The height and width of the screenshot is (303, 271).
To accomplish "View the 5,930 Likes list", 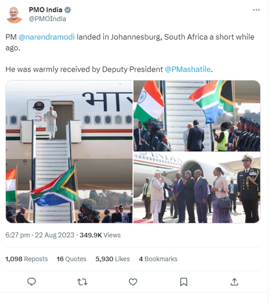I will (x=113, y=259).
